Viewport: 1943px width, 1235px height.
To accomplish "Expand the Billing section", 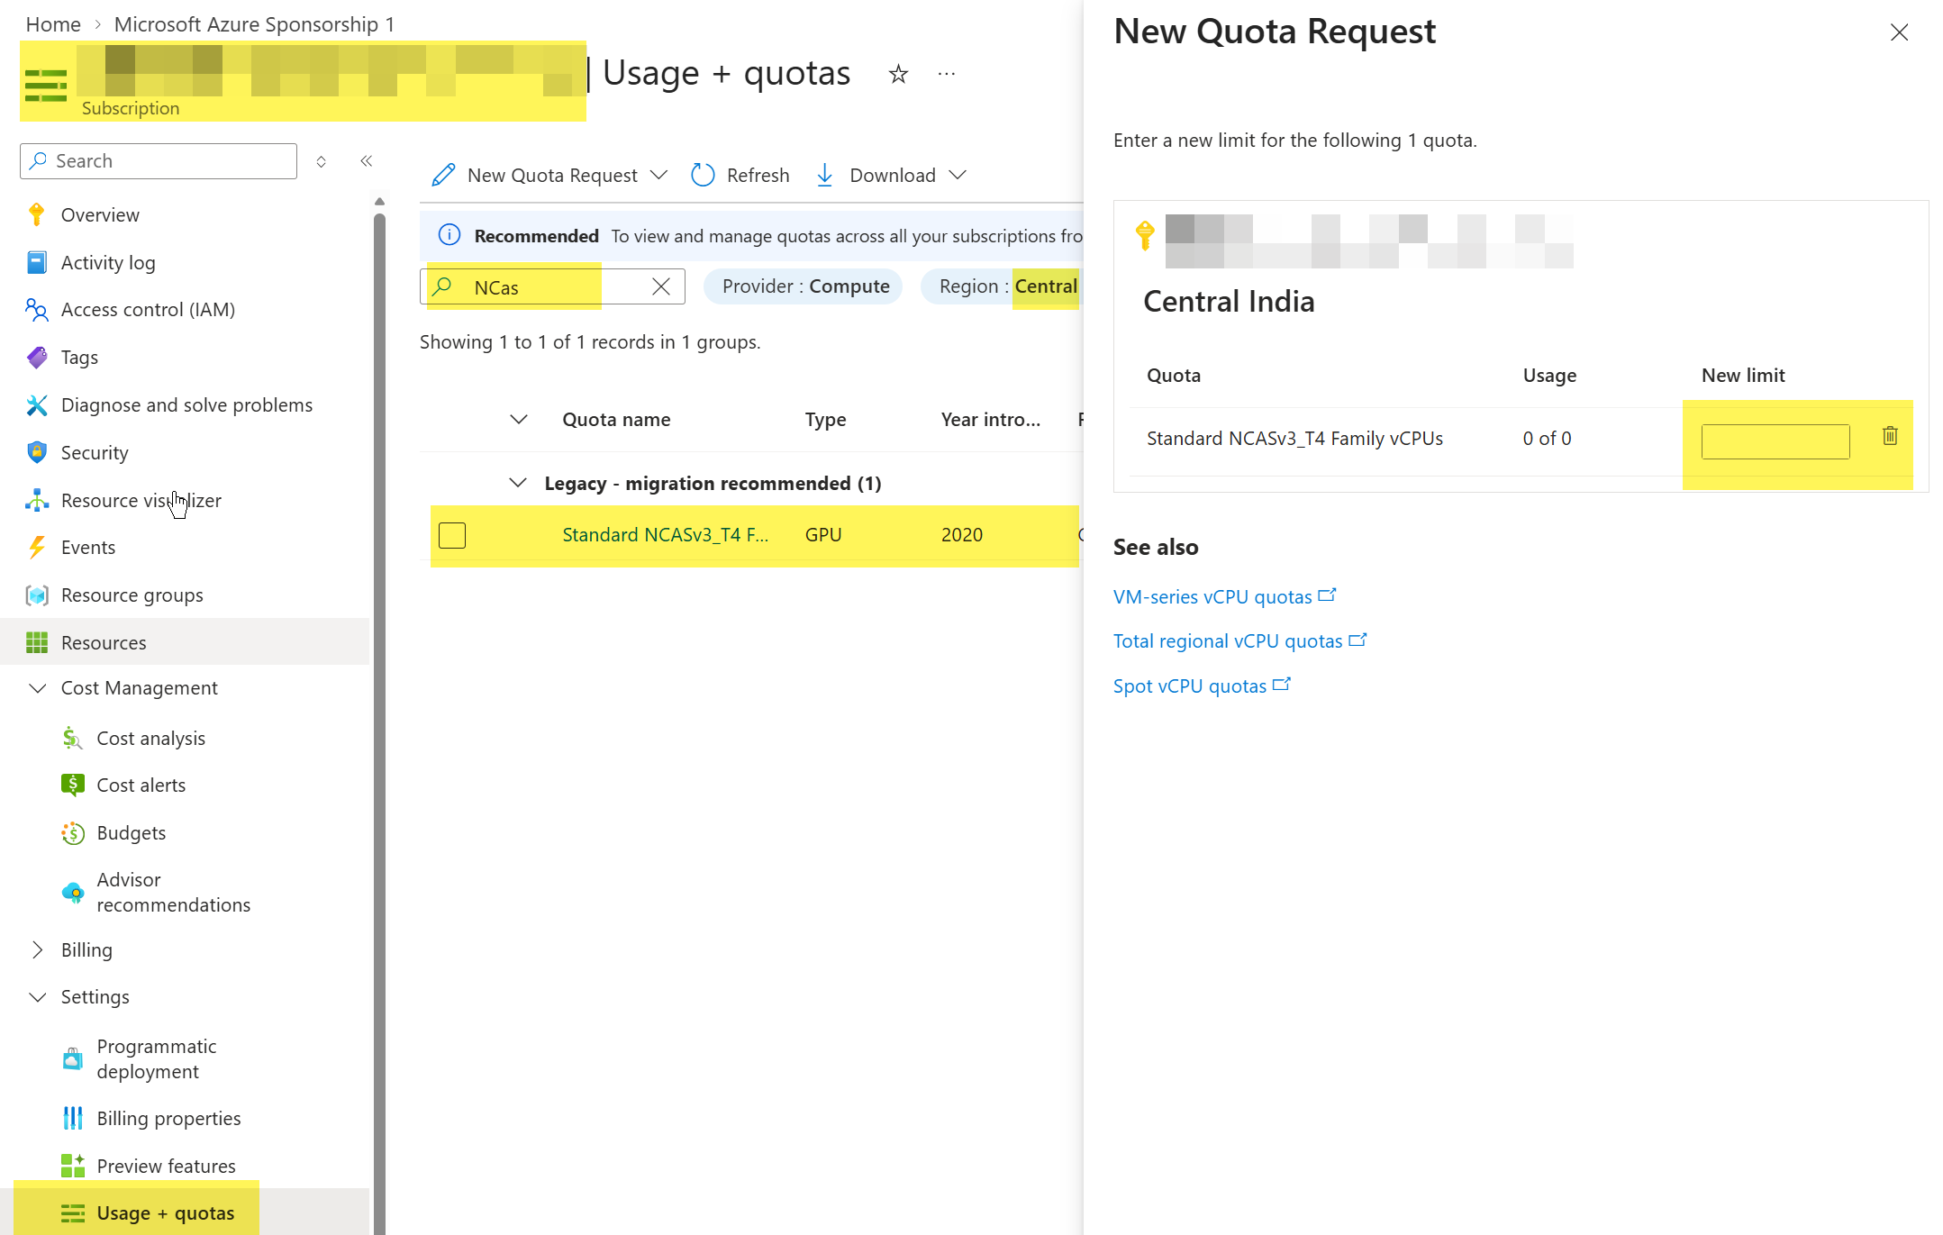I will point(37,949).
